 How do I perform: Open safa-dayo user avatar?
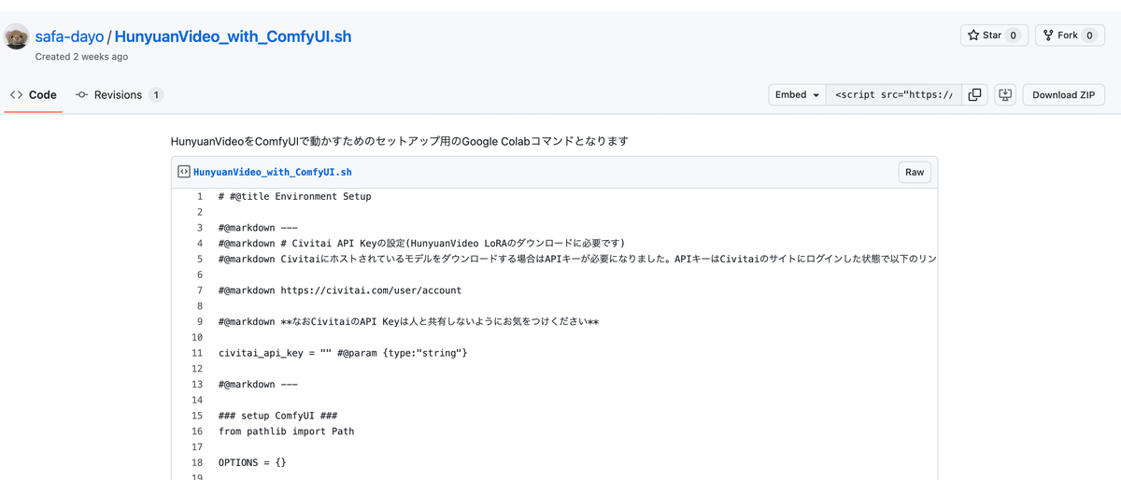(x=17, y=38)
